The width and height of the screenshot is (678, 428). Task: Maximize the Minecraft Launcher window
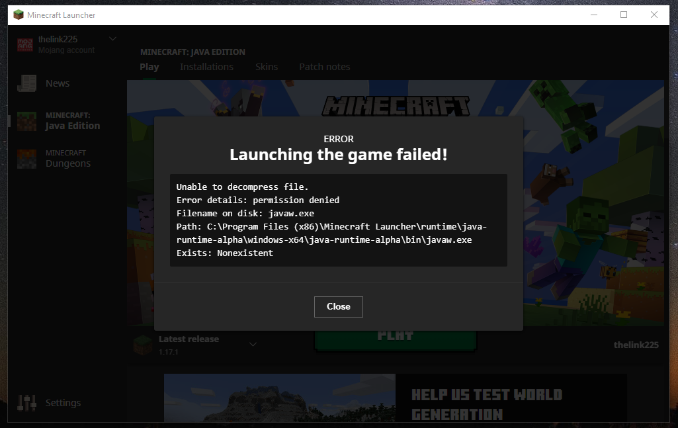624,15
